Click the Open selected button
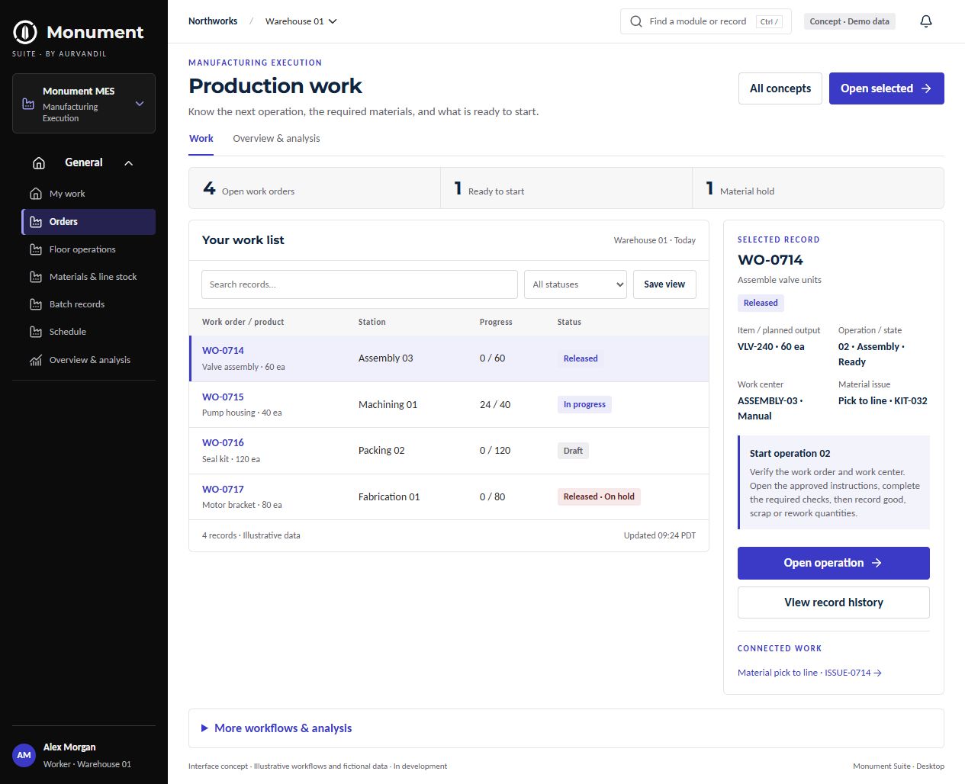The width and height of the screenshot is (965, 784). coord(886,88)
